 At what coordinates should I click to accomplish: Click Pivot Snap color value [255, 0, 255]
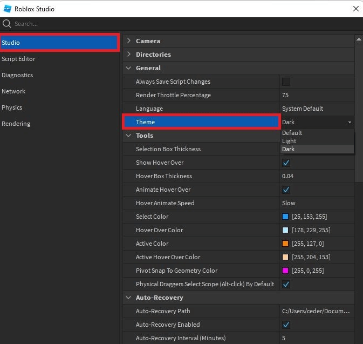point(307,271)
